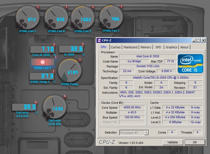
Task: Click the Max TDP value '77 W'
Action: click(170, 61)
